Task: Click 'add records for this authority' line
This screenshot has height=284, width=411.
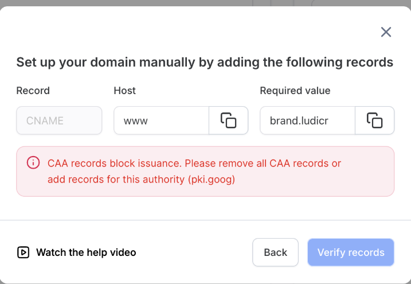Action: coord(116,180)
